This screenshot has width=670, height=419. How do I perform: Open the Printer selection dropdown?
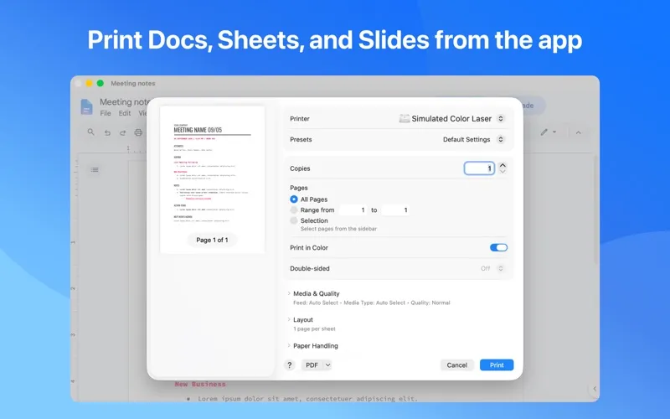tap(500, 118)
